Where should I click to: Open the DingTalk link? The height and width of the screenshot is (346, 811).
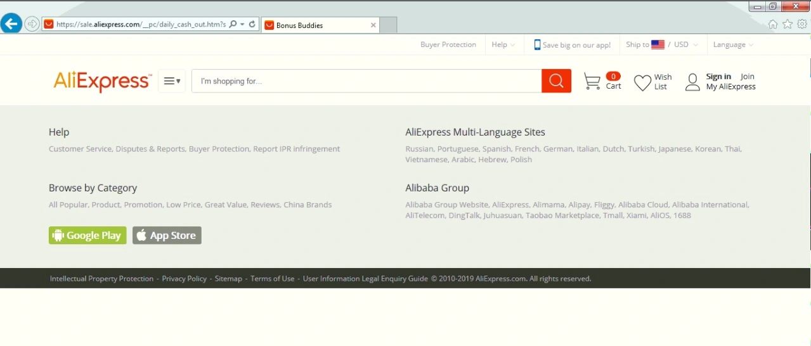pos(464,215)
